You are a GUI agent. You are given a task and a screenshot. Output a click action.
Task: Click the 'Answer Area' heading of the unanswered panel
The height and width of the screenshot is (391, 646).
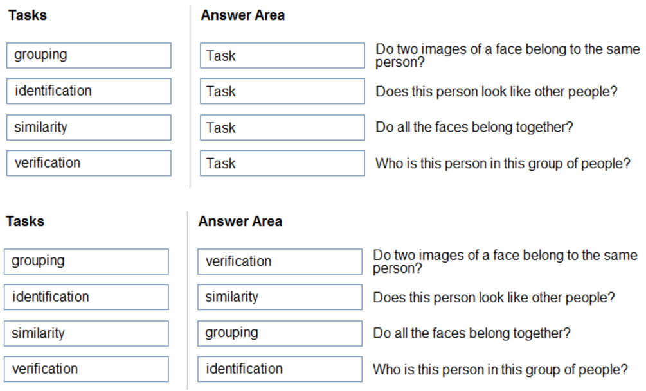(242, 15)
